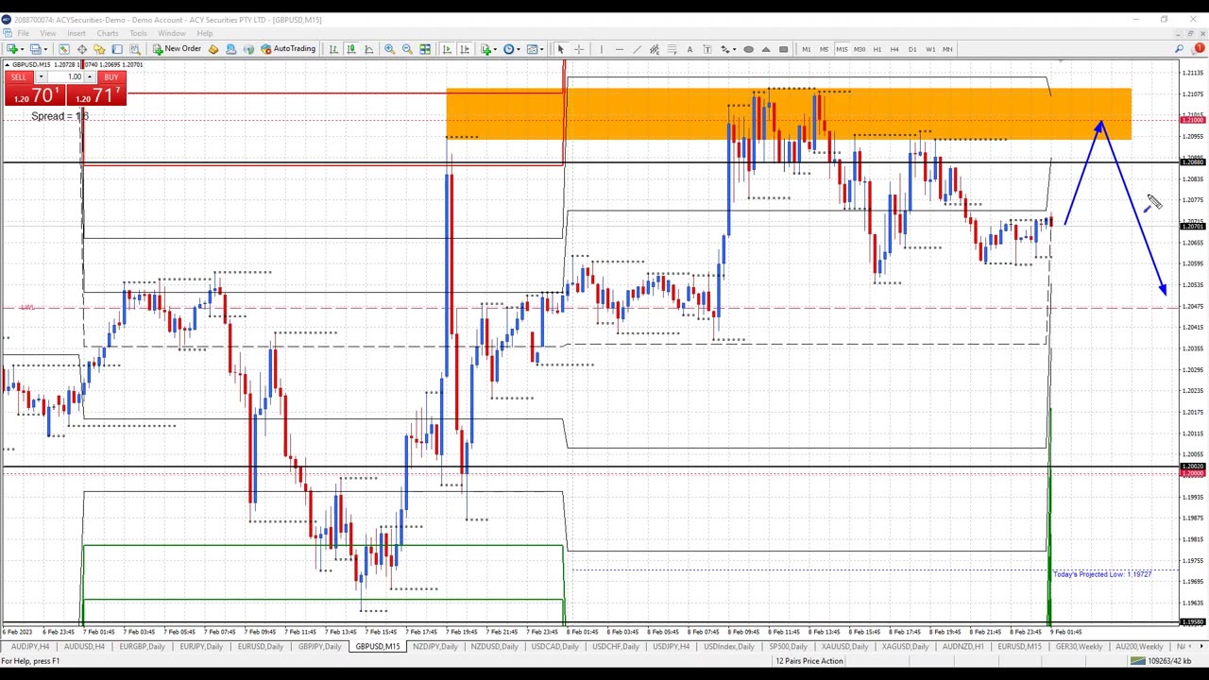Decrease lot volume with down arrow
This screenshot has width=1209, height=680.
click(41, 76)
